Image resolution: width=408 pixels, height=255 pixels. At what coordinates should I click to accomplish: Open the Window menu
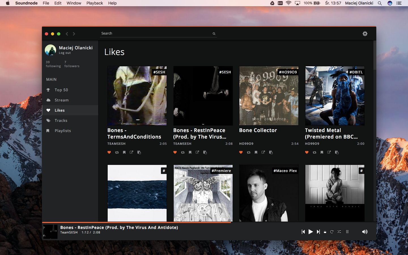pos(74,3)
